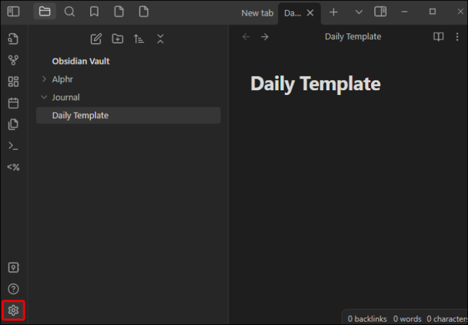Click the Obsidian Vault title
This screenshot has height=325, width=468.
coord(81,61)
